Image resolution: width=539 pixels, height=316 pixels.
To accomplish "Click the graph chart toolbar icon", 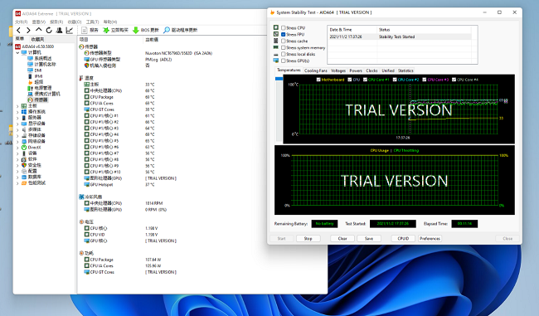I will click(70, 30).
